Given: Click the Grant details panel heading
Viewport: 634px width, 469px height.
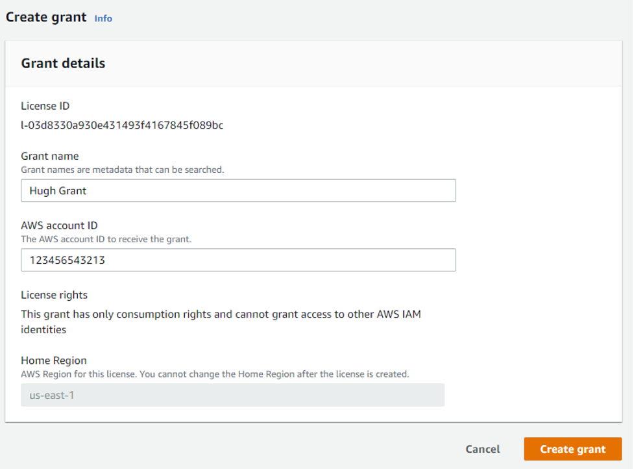Looking at the screenshot, I should point(63,63).
